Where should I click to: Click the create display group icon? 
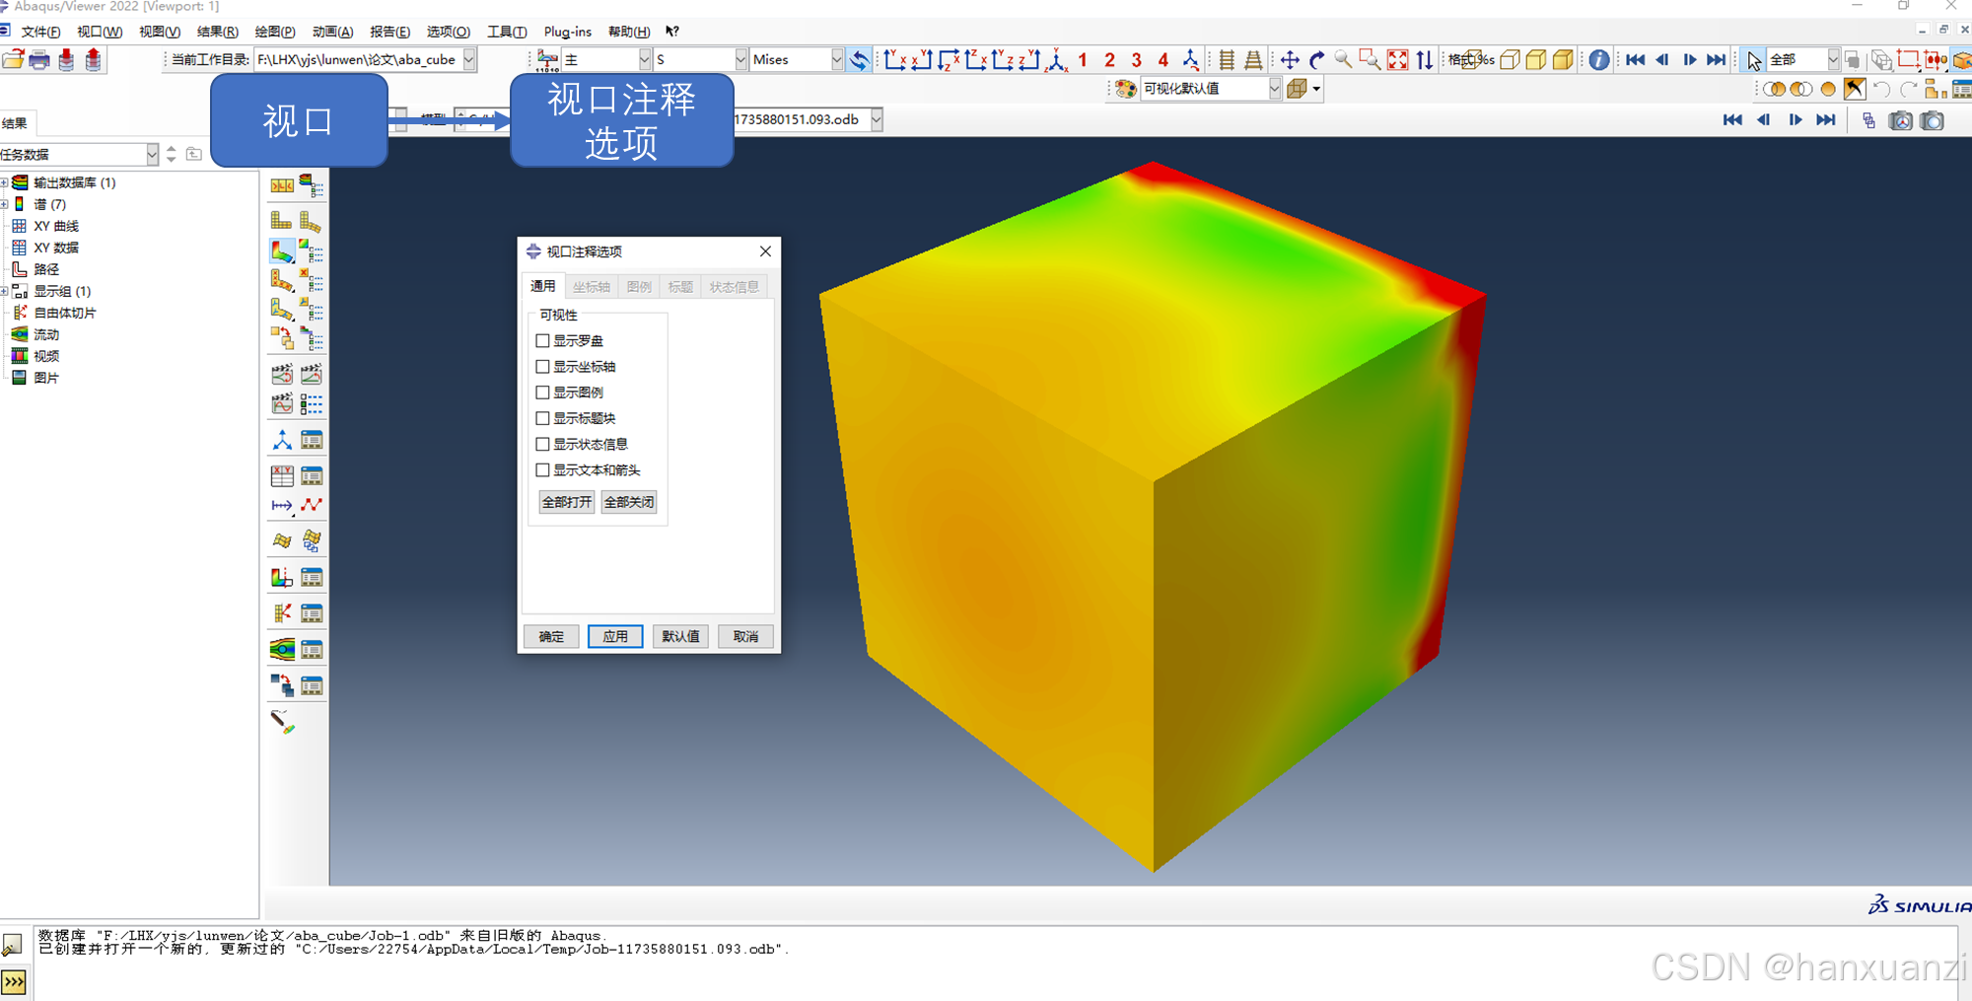(x=1934, y=89)
